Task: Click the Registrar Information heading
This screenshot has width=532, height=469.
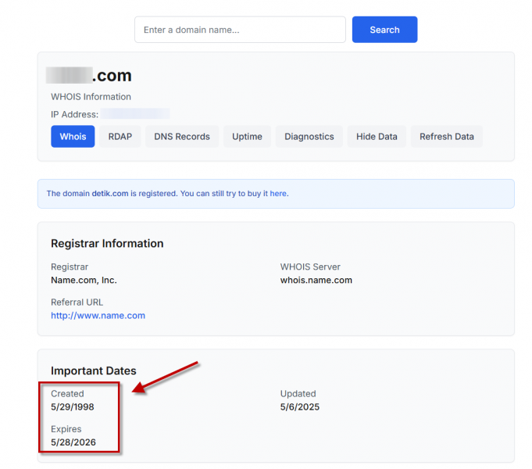Action: (107, 244)
